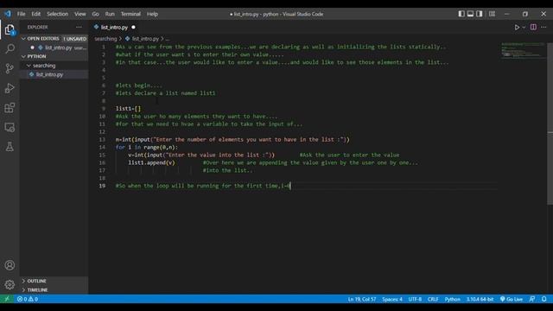Open the Go menu
Screen dimensions: 553x311
96,14
